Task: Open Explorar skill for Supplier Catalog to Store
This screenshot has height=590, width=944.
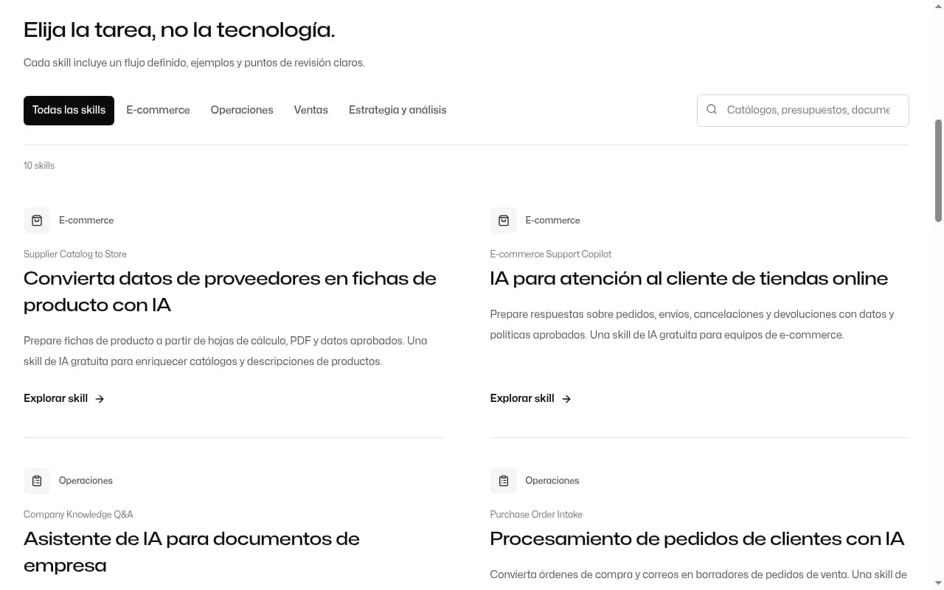Action: pyautogui.click(x=64, y=398)
